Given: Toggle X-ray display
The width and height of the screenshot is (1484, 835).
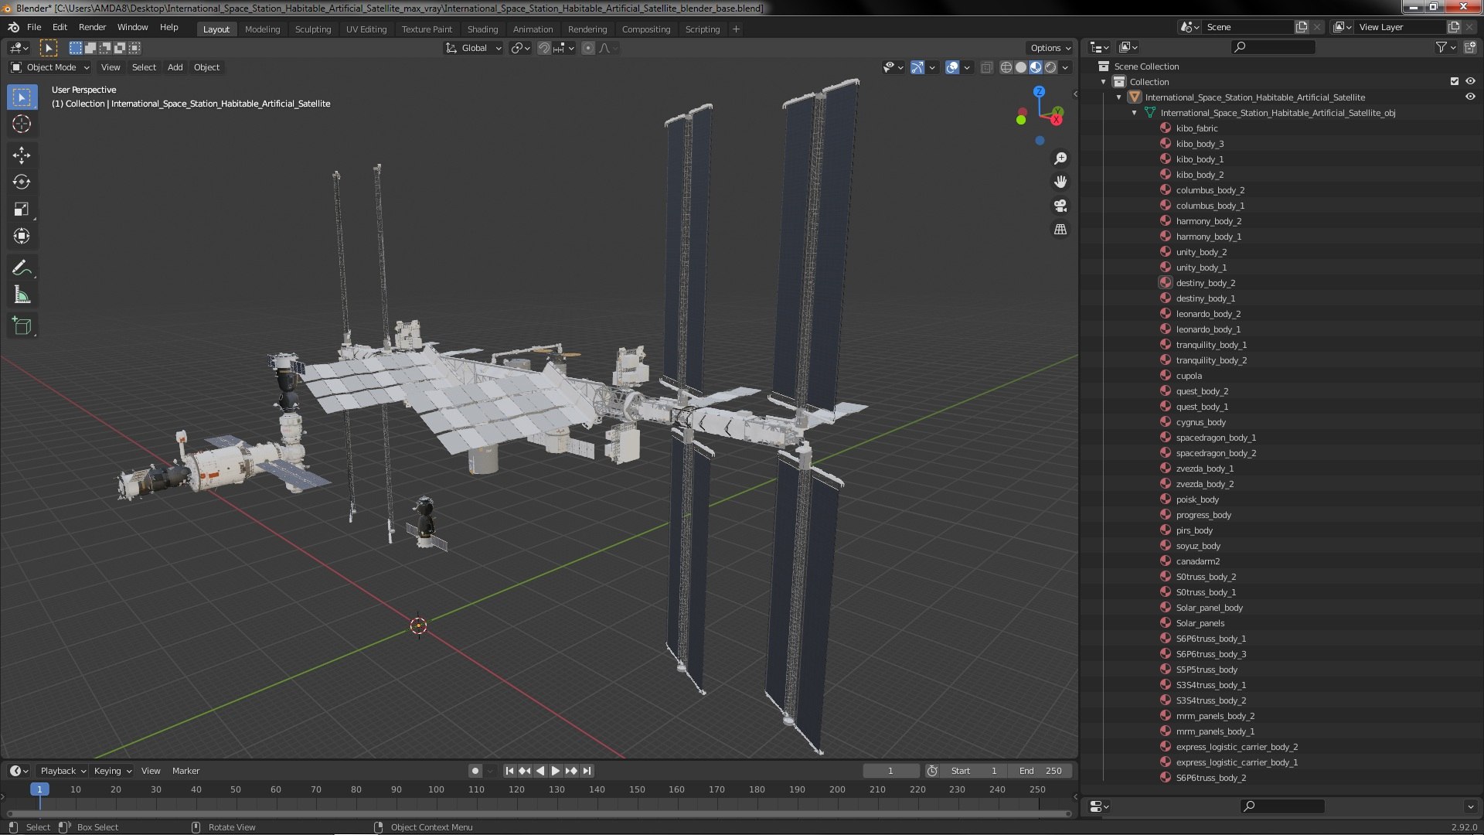Looking at the screenshot, I should click(986, 68).
